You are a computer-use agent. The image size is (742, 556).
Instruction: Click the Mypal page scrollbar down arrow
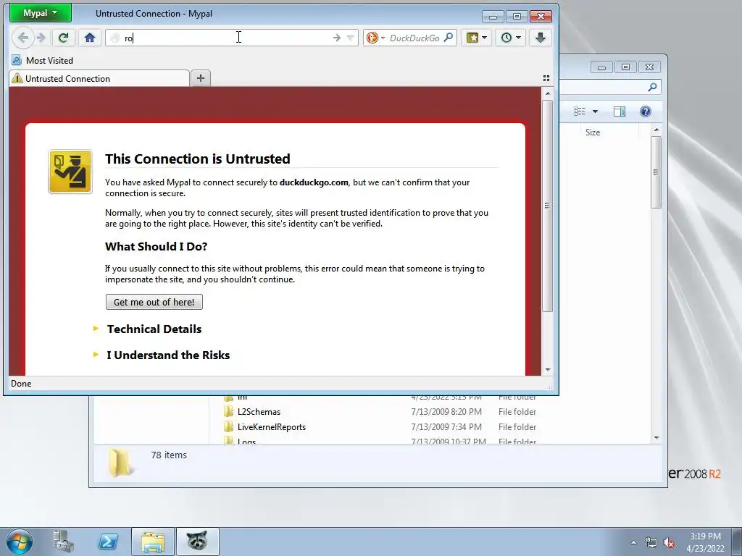click(x=548, y=370)
